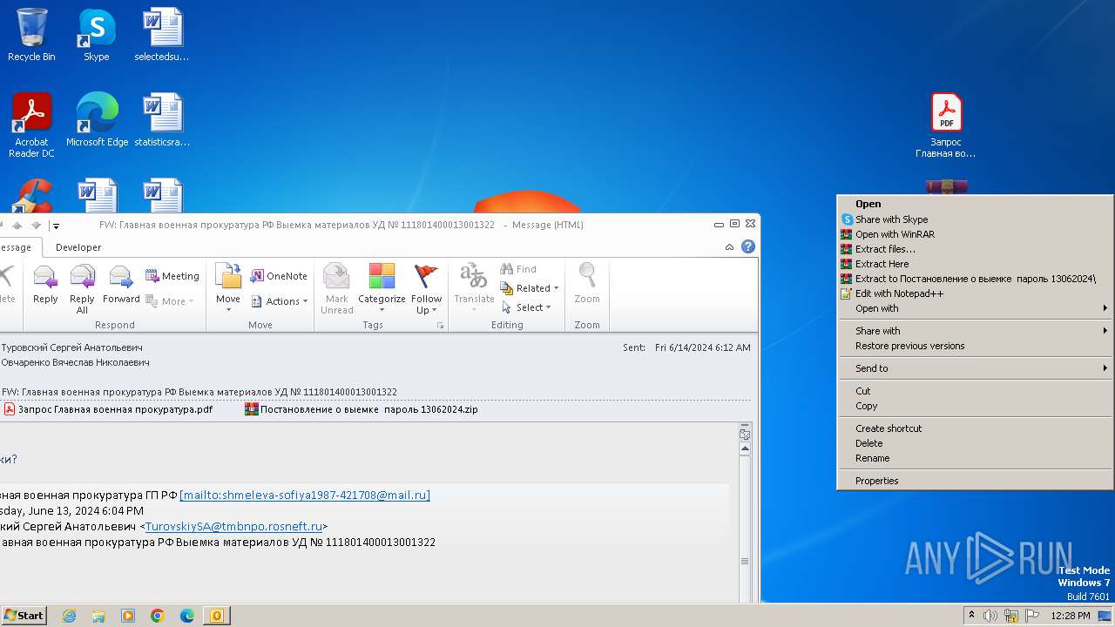Screen dimensions: 1115x627
Task: Choose Share with Skype in context menu
Action: coord(975,219)
